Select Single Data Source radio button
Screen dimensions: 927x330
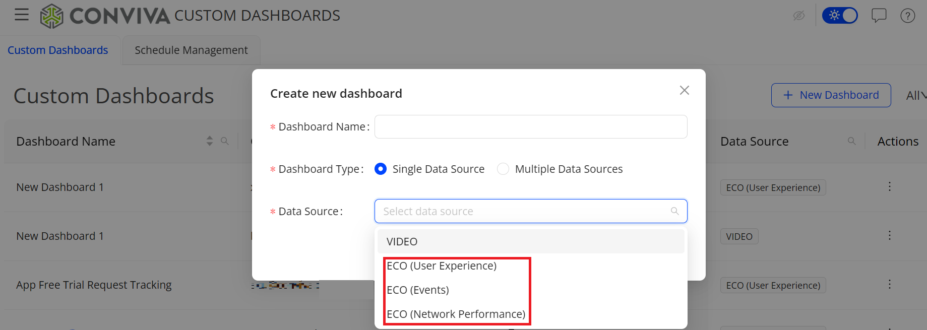click(381, 169)
